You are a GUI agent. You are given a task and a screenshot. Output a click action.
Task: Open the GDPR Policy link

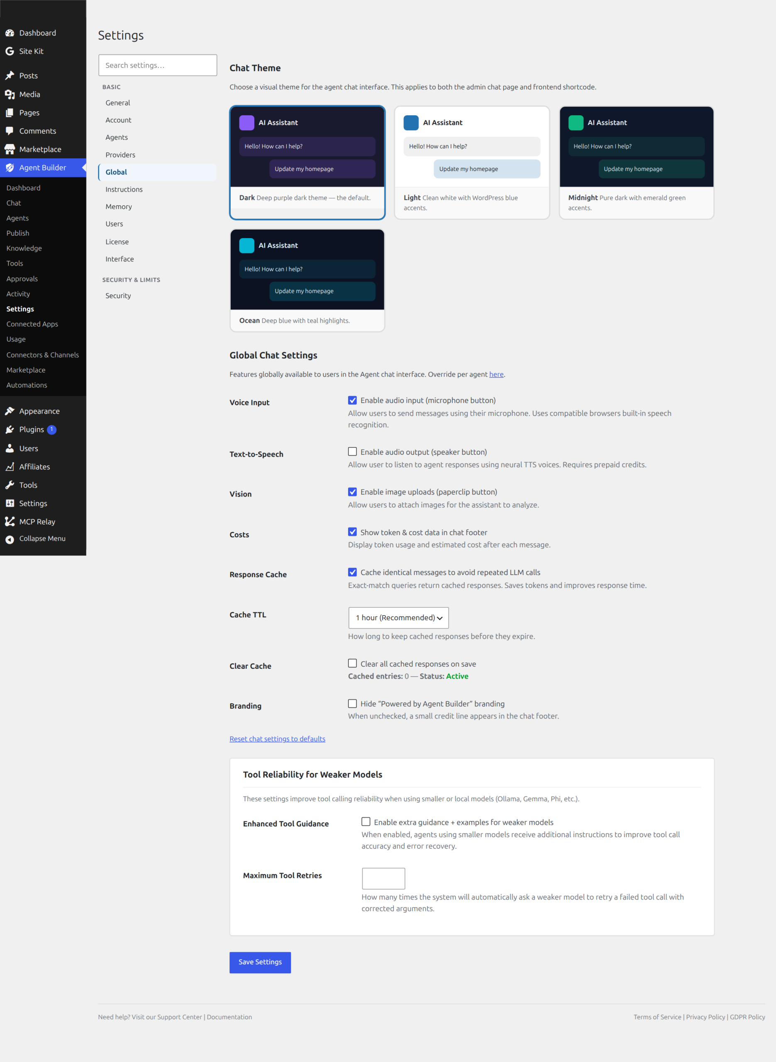pos(747,1017)
